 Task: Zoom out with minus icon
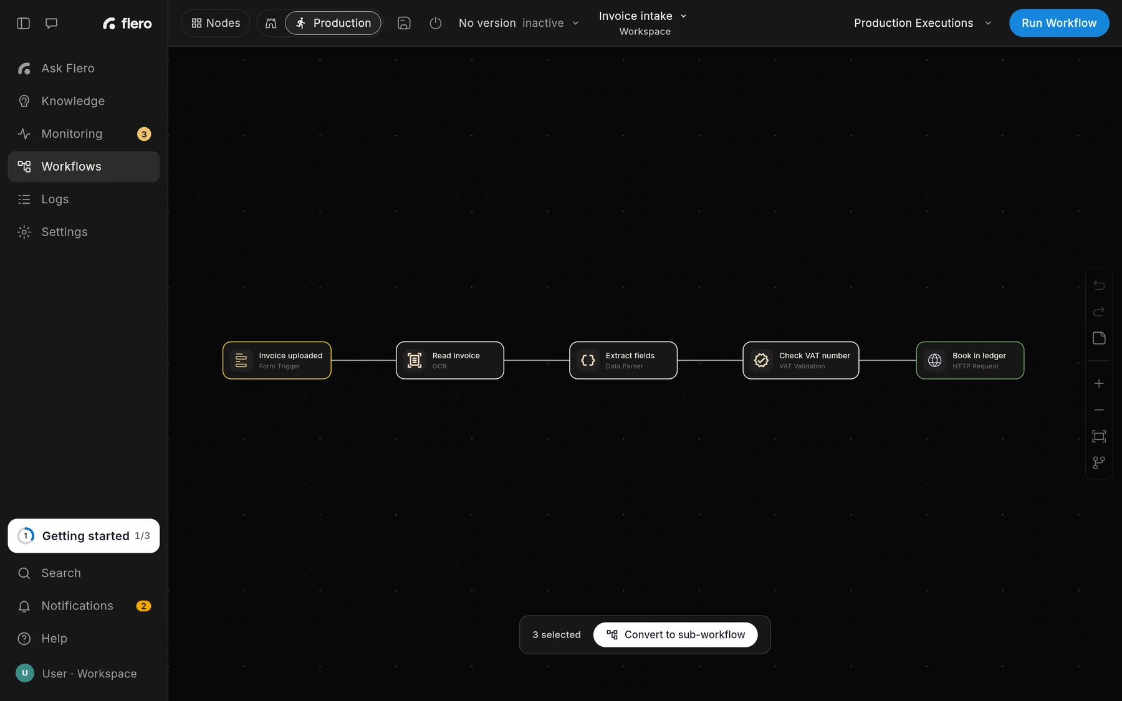click(1099, 410)
